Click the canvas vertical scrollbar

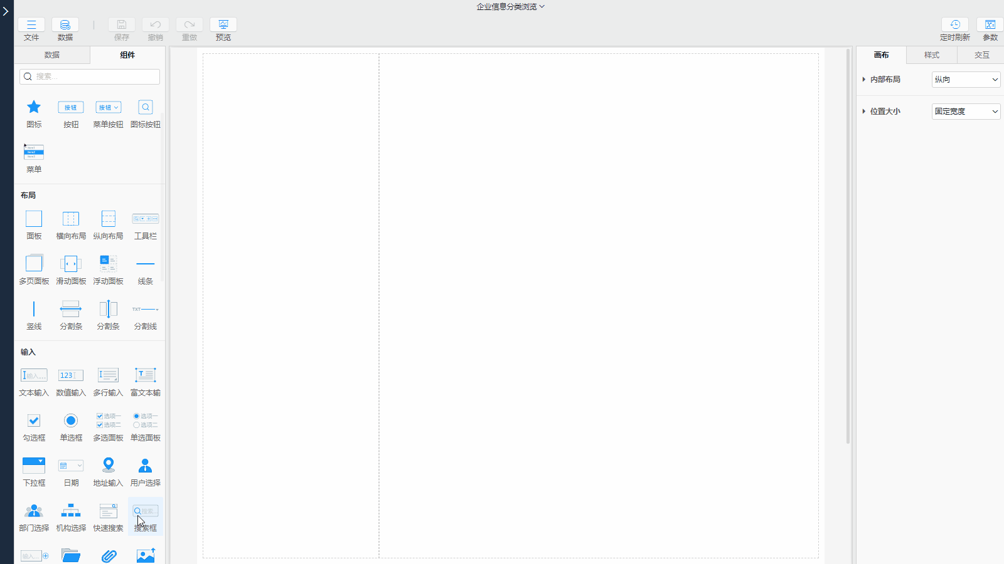pos(848,251)
